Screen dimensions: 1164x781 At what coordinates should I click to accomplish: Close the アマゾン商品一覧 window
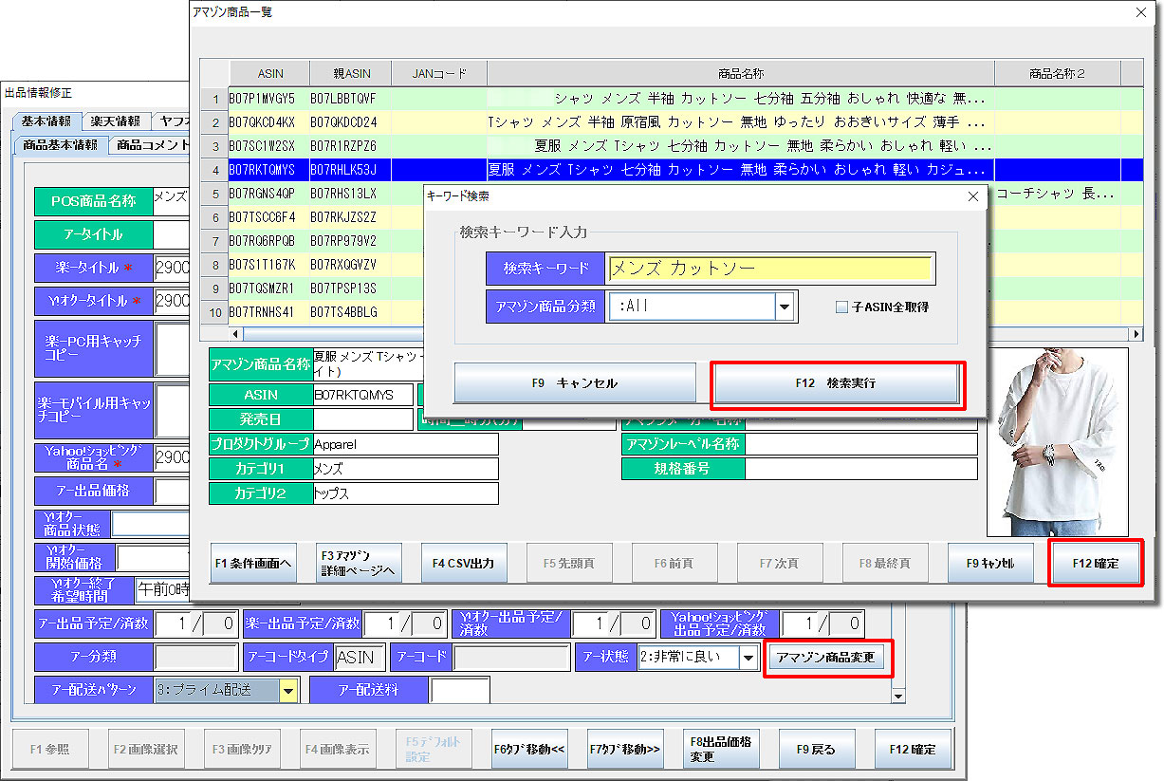tap(1141, 12)
